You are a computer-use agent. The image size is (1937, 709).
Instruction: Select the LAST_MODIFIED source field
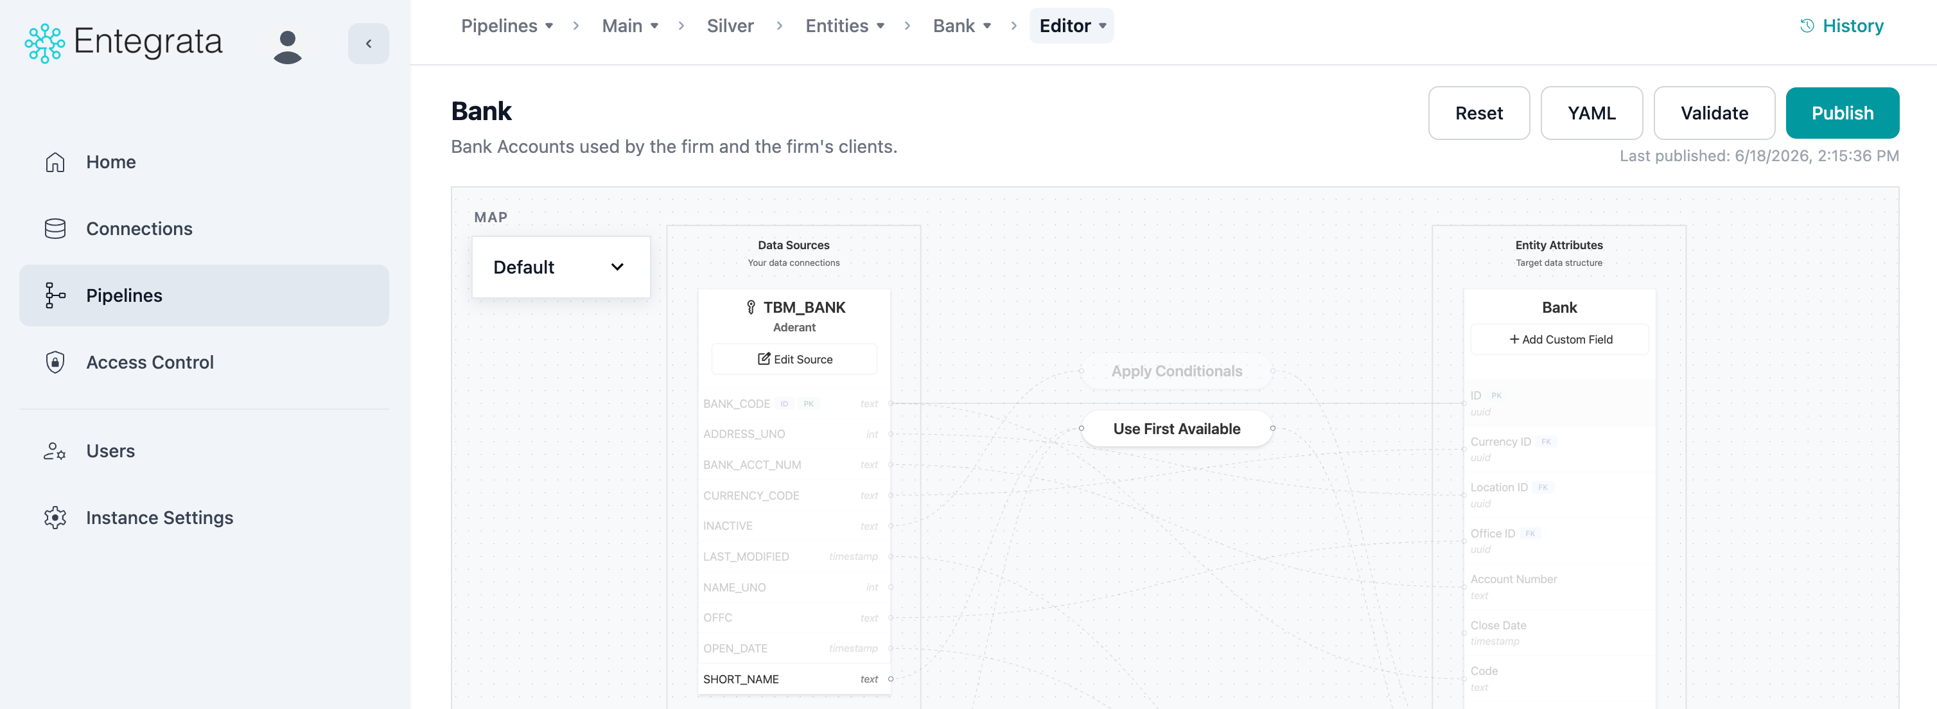point(794,556)
